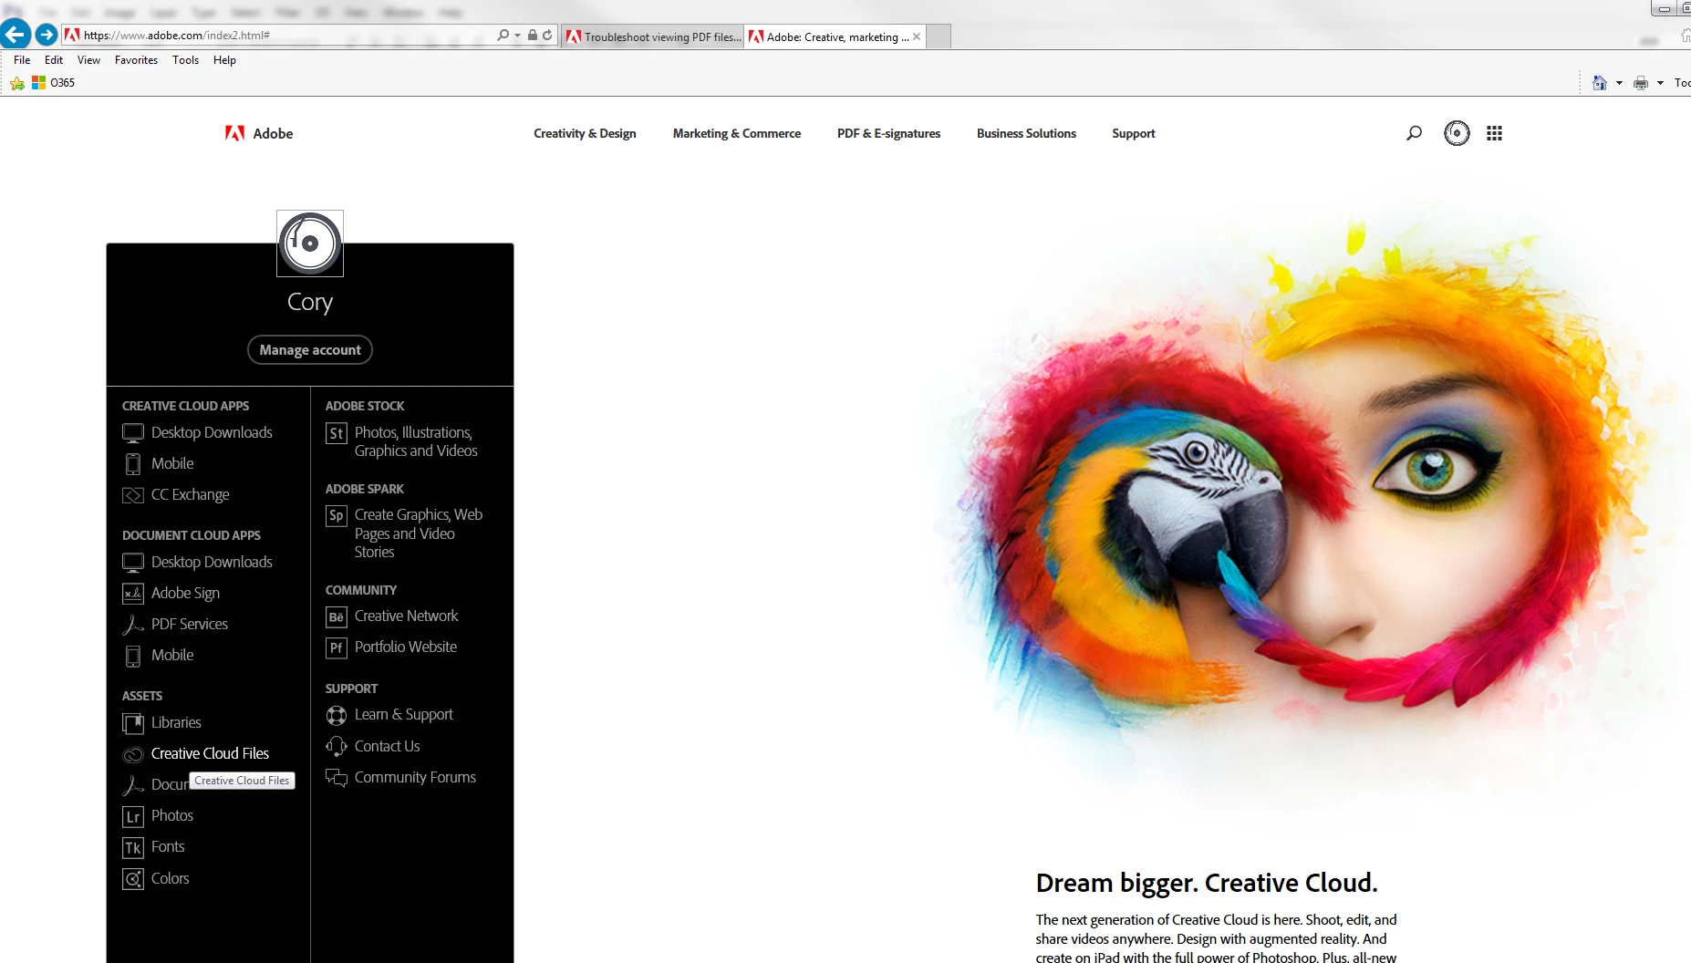The width and height of the screenshot is (1691, 963).
Task: Open PDF & E-signatures navigation menu
Action: [888, 133]
